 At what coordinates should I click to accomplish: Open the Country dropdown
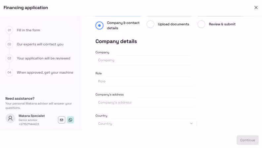click(x=146, y=124)
